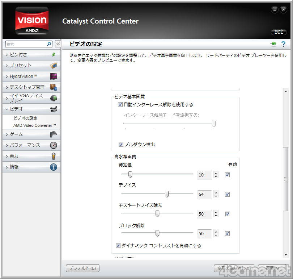
Task: Click the プリセット preset icon
Action: [54, 66]
